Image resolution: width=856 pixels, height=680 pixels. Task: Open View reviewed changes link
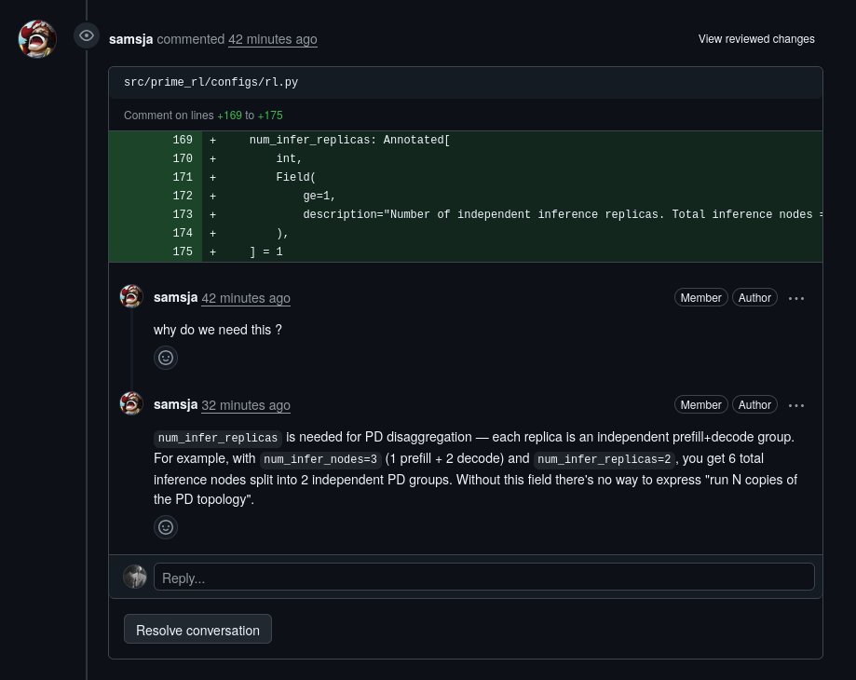click(x=756, y=39)
